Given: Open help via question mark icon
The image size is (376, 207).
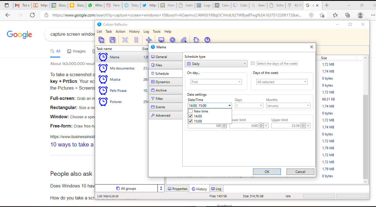Looking at the screenshot, I should [207, 40].
